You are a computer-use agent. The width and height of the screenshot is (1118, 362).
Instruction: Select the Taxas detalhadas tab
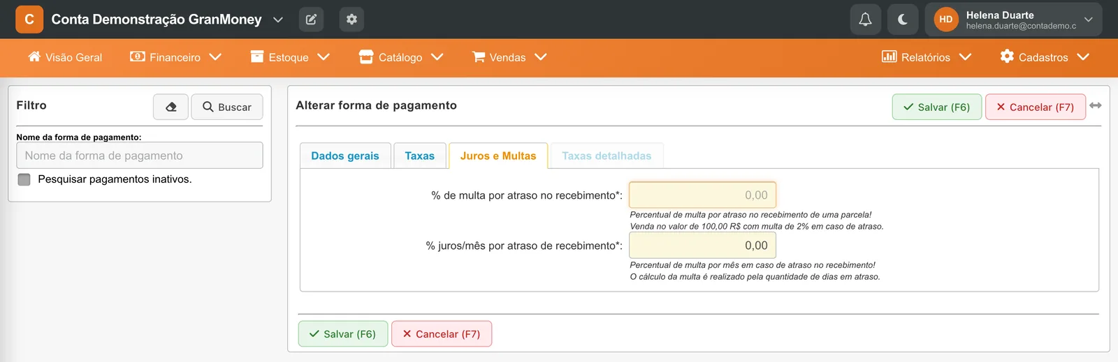coord(607,156)
